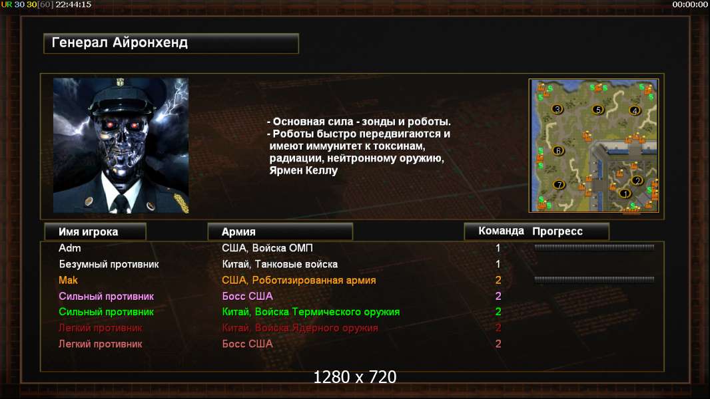Choose start position 1 on minimap
The image size is (710, 399).
[625, 194]
